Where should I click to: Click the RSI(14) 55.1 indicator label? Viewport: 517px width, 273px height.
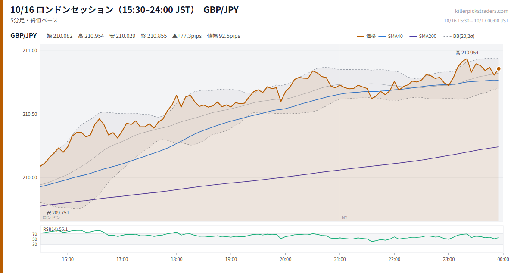pyautogui.click(x=55, y=229)
